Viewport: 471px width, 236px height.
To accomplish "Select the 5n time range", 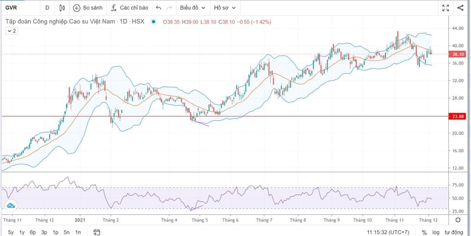I will pos(67,232).
